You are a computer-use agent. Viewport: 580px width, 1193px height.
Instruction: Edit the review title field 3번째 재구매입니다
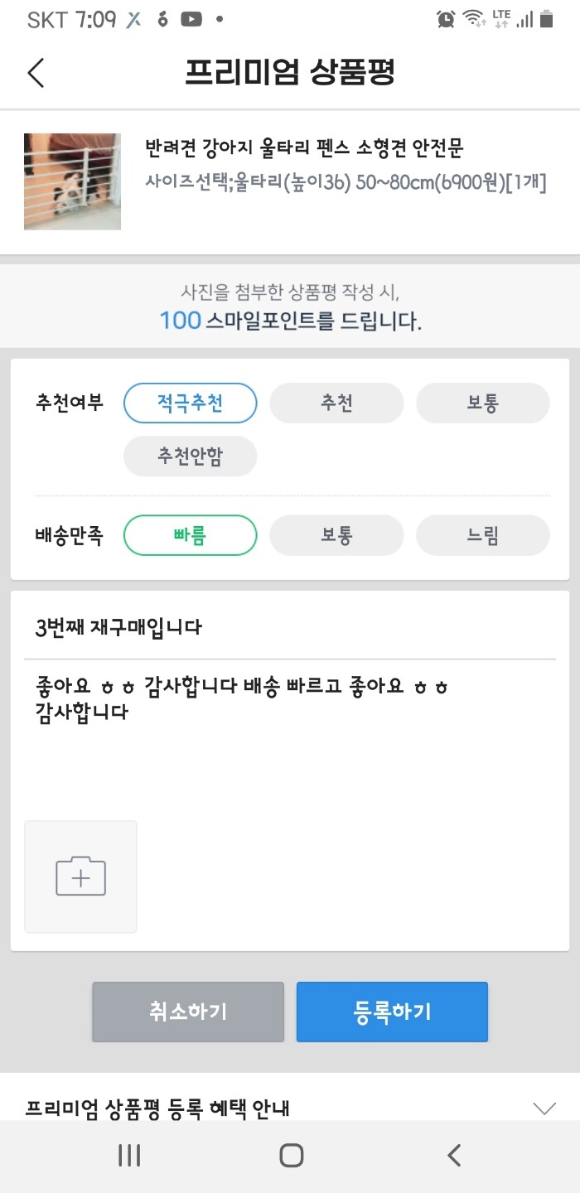pos(290,627)
